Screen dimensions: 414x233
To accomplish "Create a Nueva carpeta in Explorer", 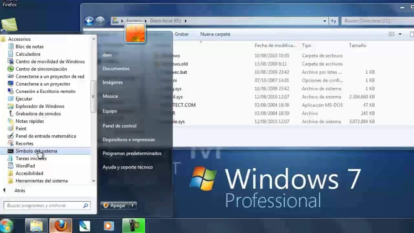I will pyautogui.click(x=215, y=34).
